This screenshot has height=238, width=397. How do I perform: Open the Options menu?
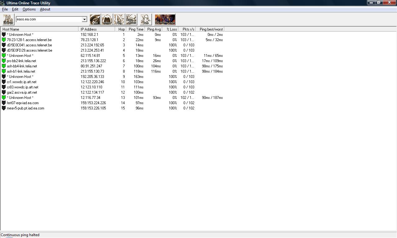point(29,9)
